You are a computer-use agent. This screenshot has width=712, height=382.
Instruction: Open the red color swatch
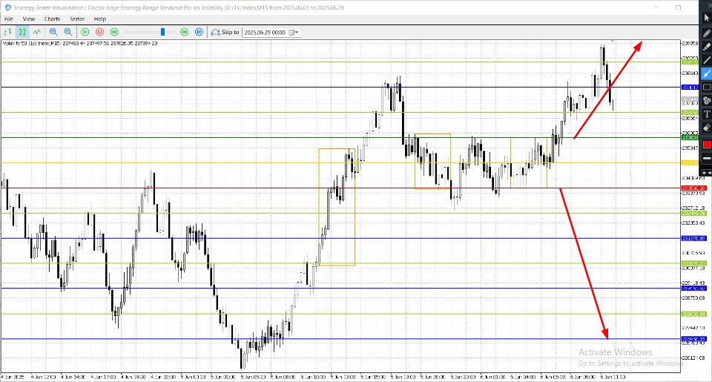point(707,145)
